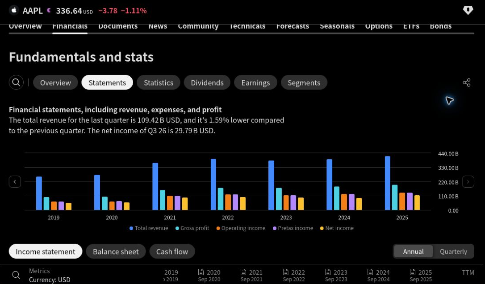Click the Apple logo icon beside AAPL
Image resolution: width=485 pixels, height=284 pixels.
[x=13, y=10]
